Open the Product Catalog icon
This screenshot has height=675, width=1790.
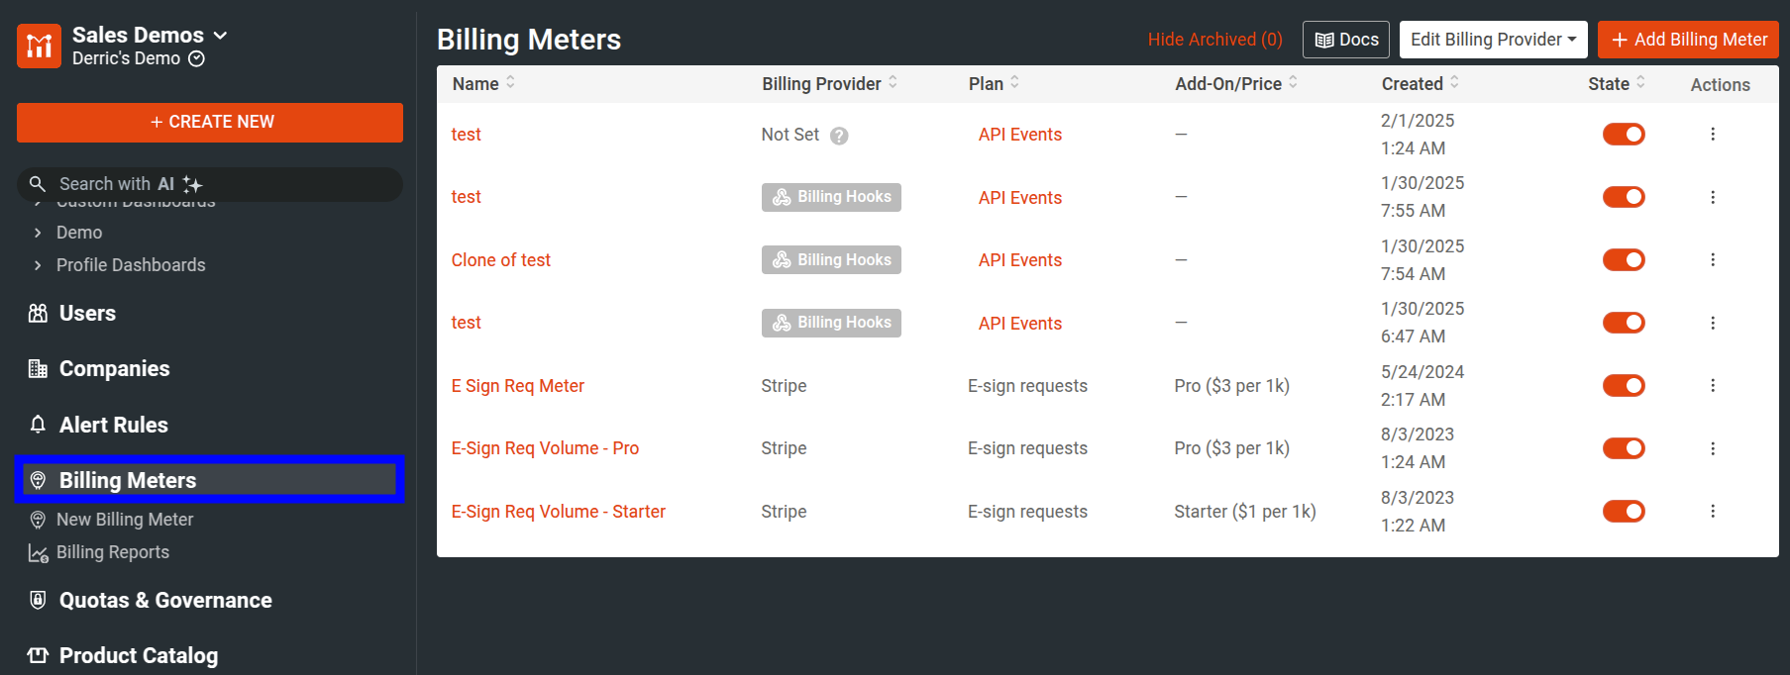[38, 654]
